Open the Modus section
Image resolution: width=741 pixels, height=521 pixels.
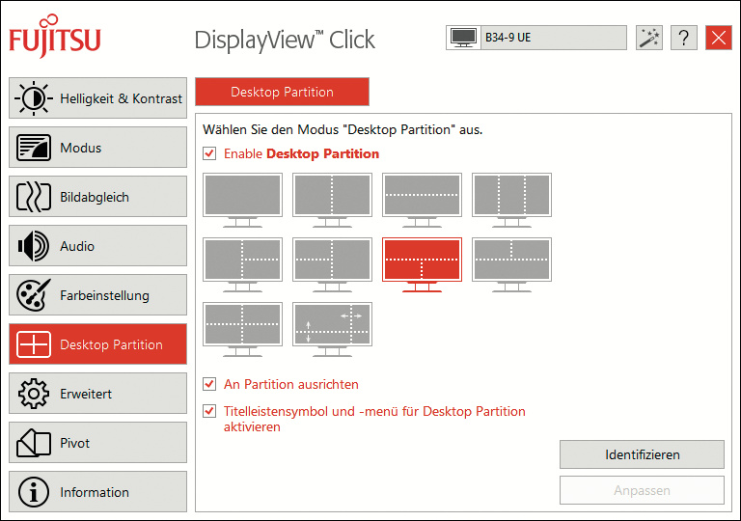click(x=97, y=147)
